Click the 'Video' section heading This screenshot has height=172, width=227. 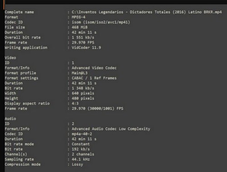(10, 58)
